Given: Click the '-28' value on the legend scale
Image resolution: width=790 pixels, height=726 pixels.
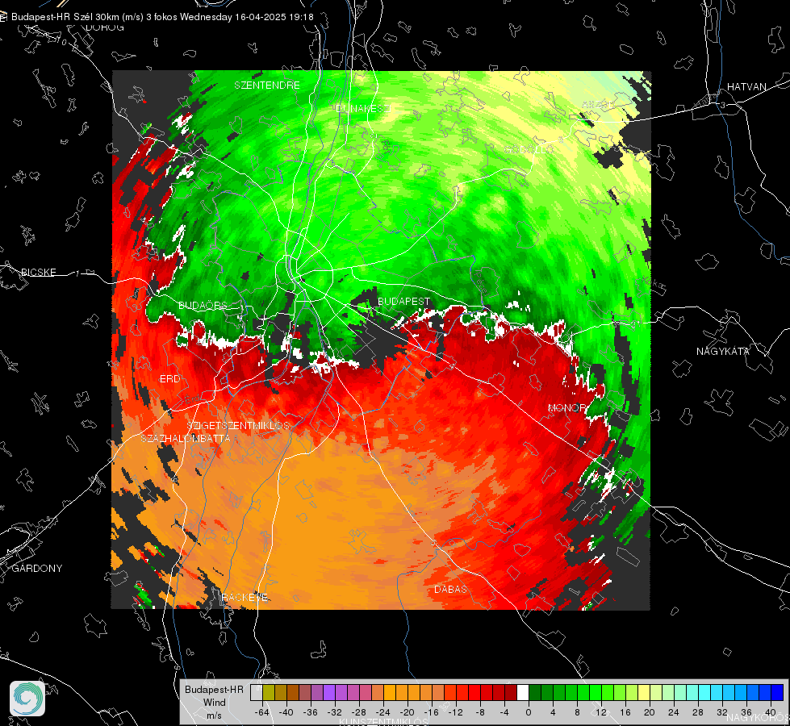Looking at the screenshot, I should pyautogui.click(x=359, y=712).
